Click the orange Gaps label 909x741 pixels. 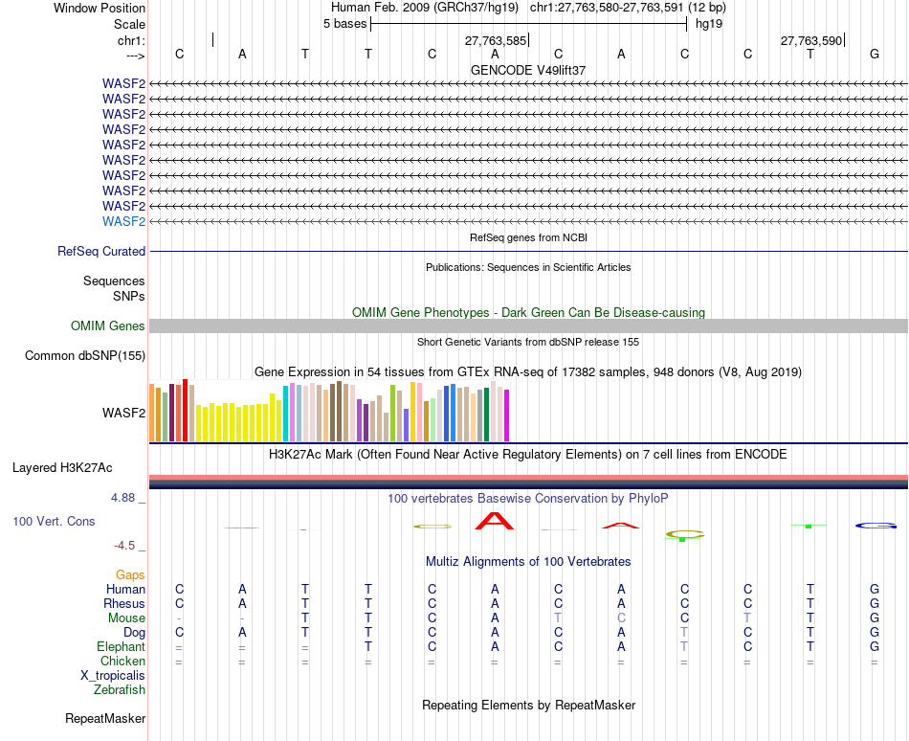point(130,575)
